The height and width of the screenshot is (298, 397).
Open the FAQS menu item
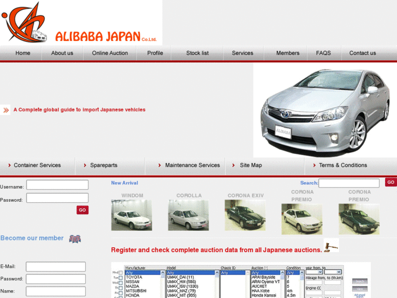pos(323,53)
